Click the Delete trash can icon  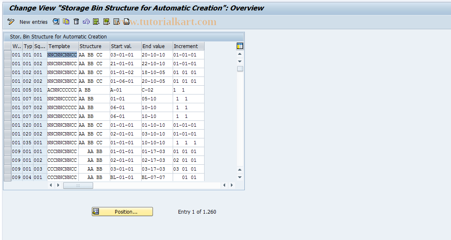coord(76,21)
